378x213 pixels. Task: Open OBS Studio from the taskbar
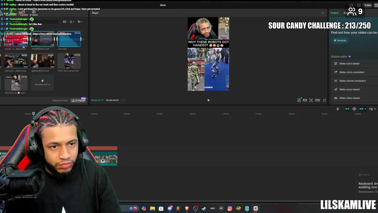coord(195,209)
